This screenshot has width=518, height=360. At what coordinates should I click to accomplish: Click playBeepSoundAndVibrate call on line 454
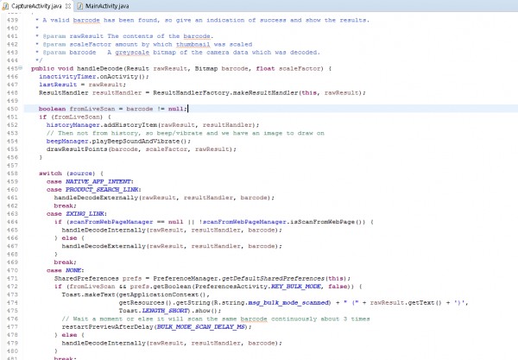(x=136, y=141)
